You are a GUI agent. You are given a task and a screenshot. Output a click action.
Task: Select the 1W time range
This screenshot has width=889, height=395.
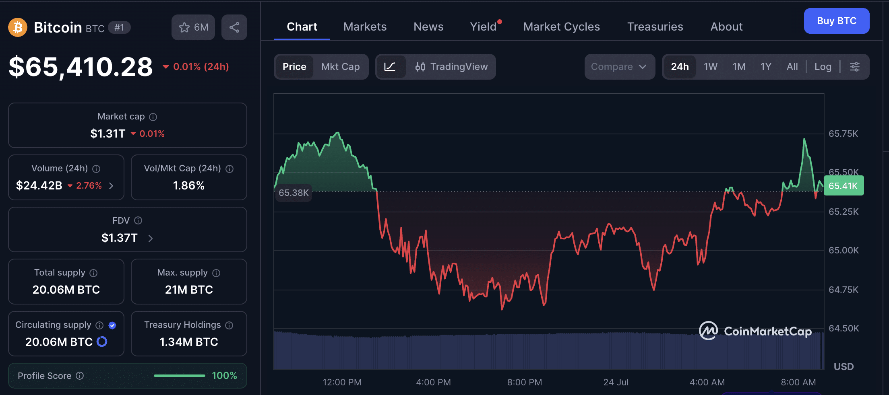[711, 67]
